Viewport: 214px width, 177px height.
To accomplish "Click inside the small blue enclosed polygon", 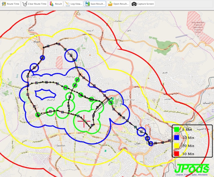I will click(x=44, y=94).
